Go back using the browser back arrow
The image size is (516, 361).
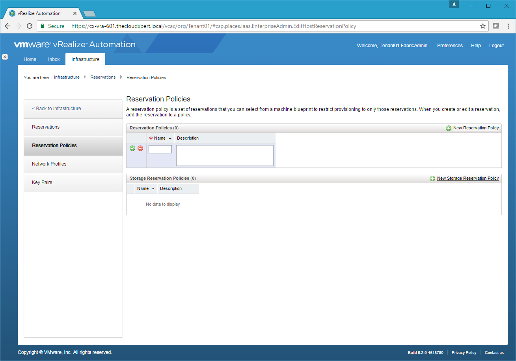click(x=7, y=26)
